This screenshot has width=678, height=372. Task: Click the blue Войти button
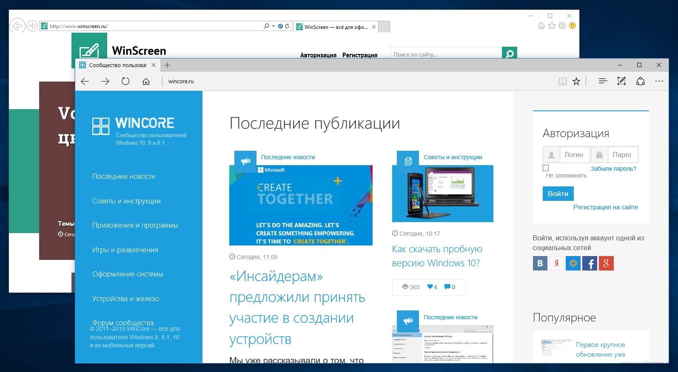coord(558,194)
